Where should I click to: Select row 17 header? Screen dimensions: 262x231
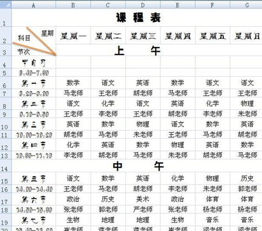pos(6,199)
